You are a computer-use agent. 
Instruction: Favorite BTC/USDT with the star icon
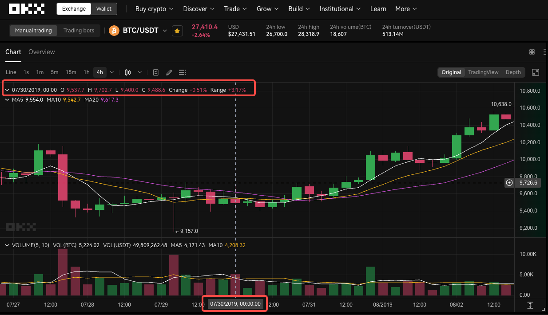coord(177,31)
